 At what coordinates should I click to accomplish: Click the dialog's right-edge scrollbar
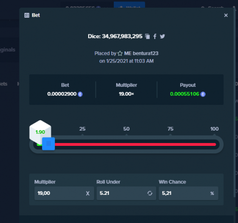pyautogui.click(x=235, y=102)
